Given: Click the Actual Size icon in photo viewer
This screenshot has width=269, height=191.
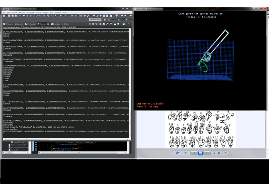Looking at the screenshot, I should (x=186, y=153).
